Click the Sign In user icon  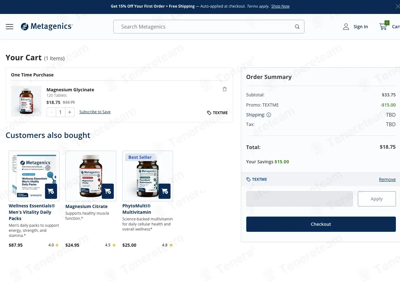[346, 27]
